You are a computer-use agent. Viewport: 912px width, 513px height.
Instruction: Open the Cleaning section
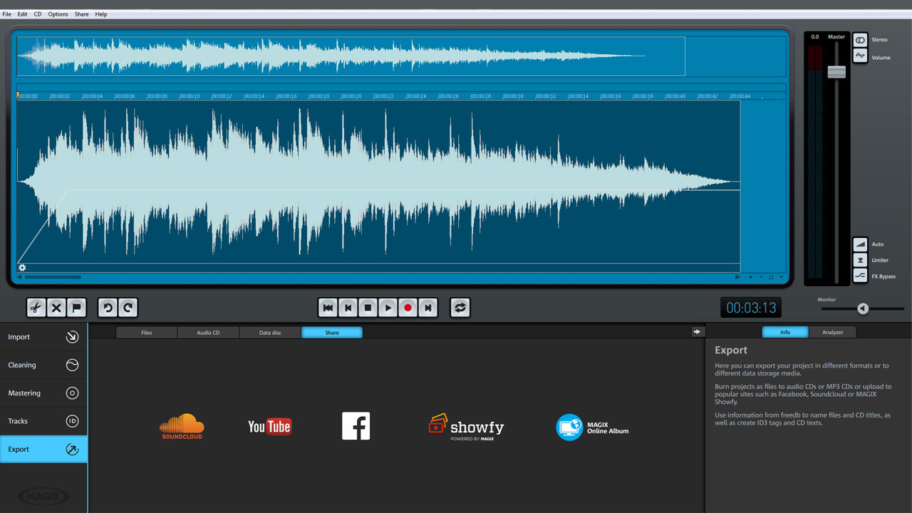(43, 365)
